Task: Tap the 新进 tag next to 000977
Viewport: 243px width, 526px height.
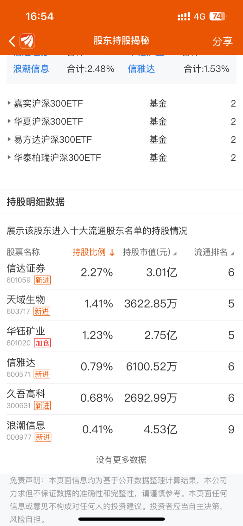Action: tap(43, 437)
